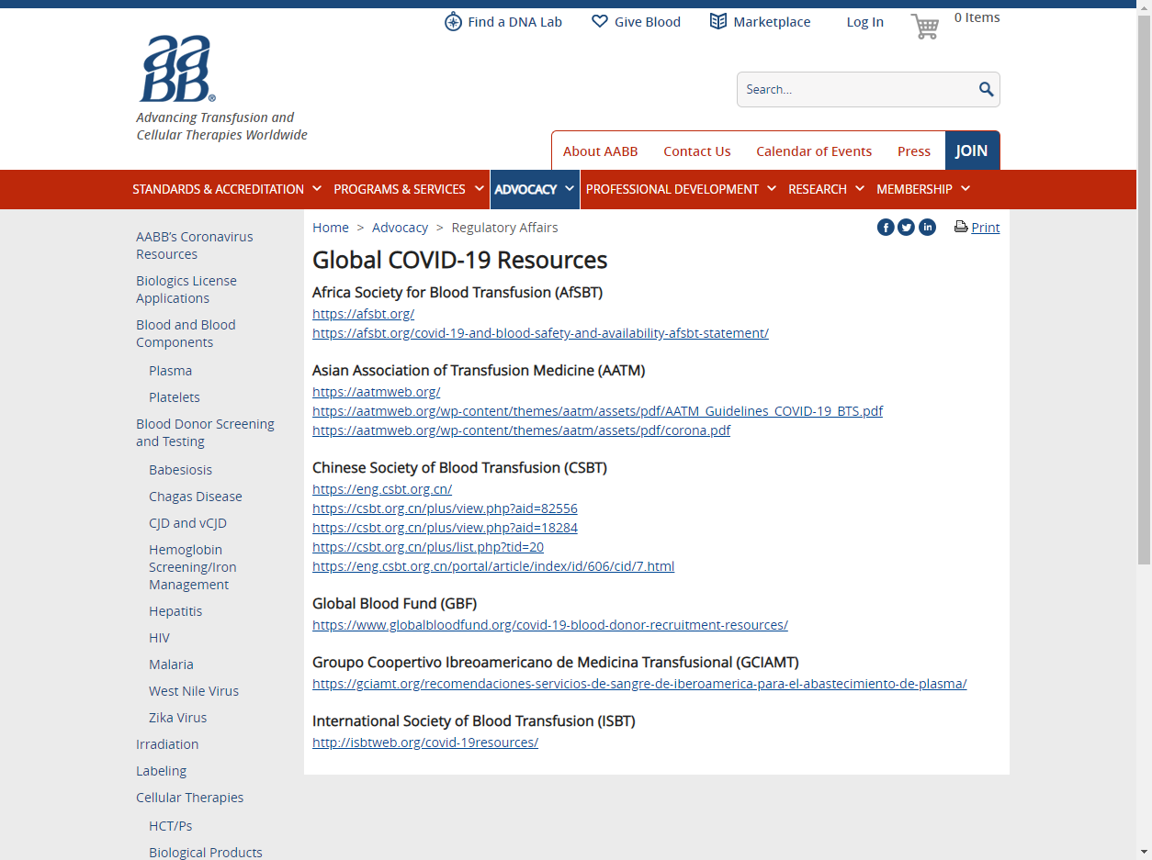The image size is (1152, 860).
Task: Open CSBT portal article 606 link
Action: pos(493,566)
